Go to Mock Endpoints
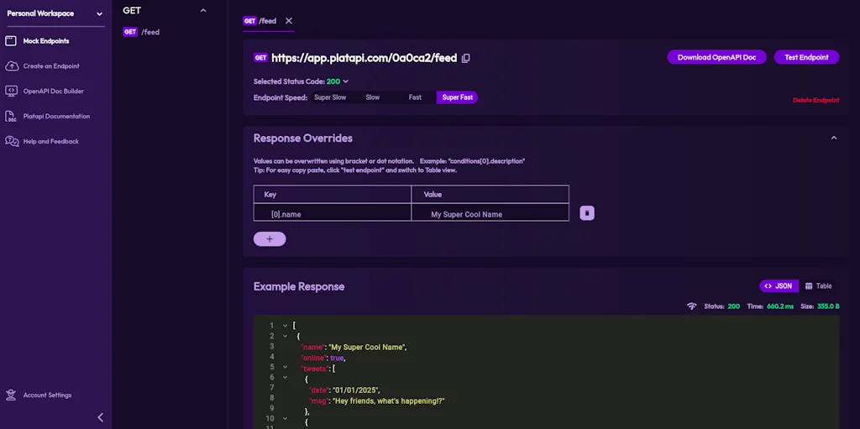 46,41
